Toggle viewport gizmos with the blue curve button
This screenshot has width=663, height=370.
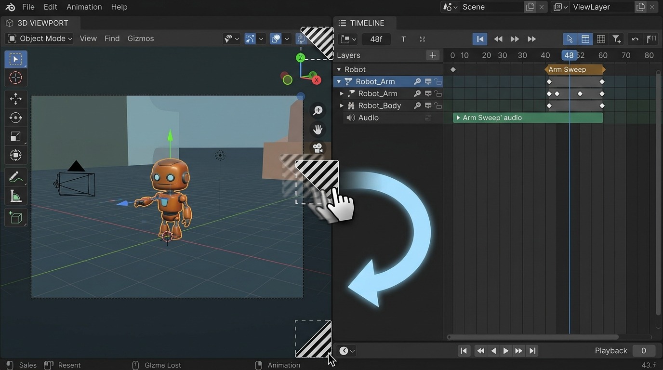[250, 39]
